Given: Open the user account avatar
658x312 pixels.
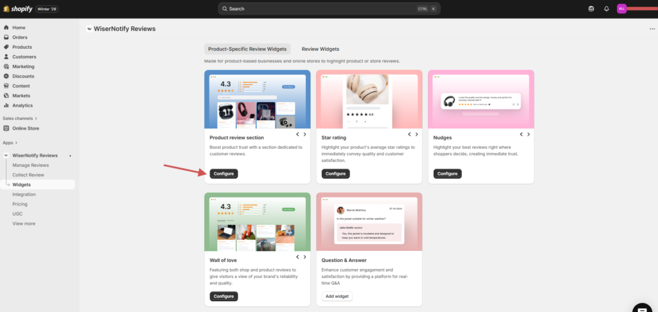Looking at the screenshot, I should 621,9.
